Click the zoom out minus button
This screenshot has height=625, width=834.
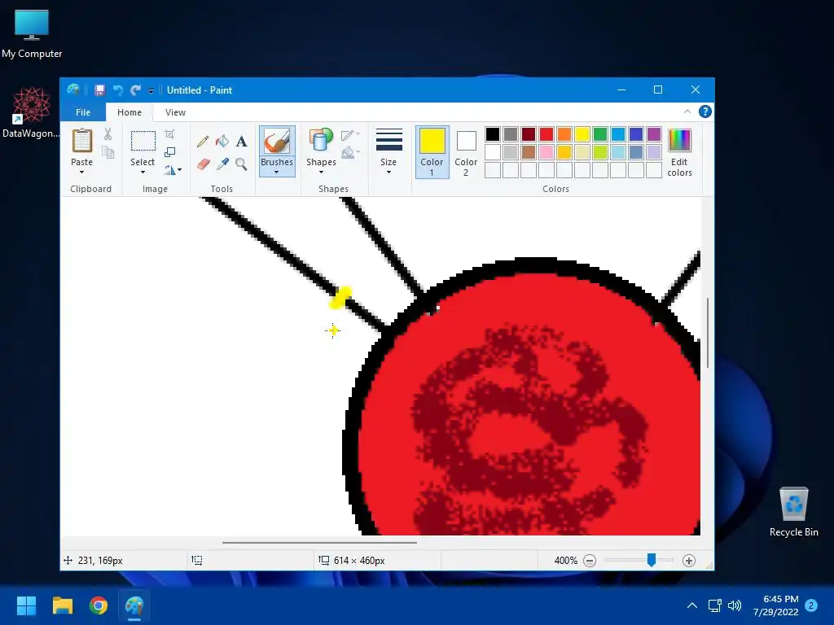coord(590,561)
